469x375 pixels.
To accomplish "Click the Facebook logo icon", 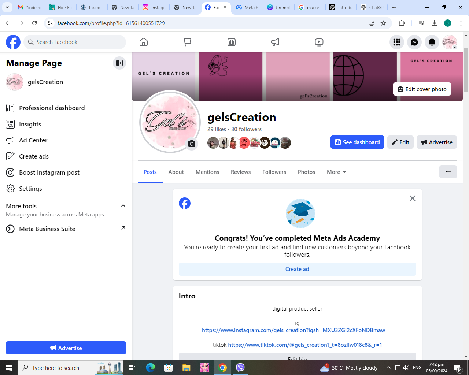I will (13, 42).
